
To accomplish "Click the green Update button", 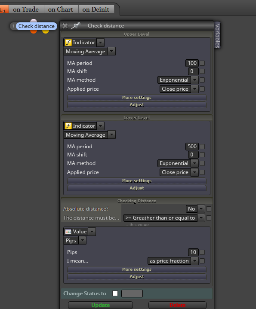I will (100, 305).
